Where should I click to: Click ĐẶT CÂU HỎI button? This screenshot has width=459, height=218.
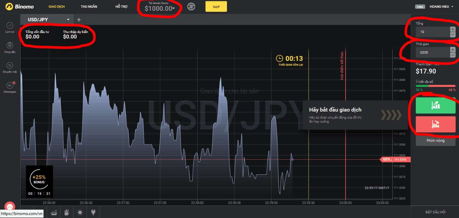pyautogui.click(x=435, y=212)
